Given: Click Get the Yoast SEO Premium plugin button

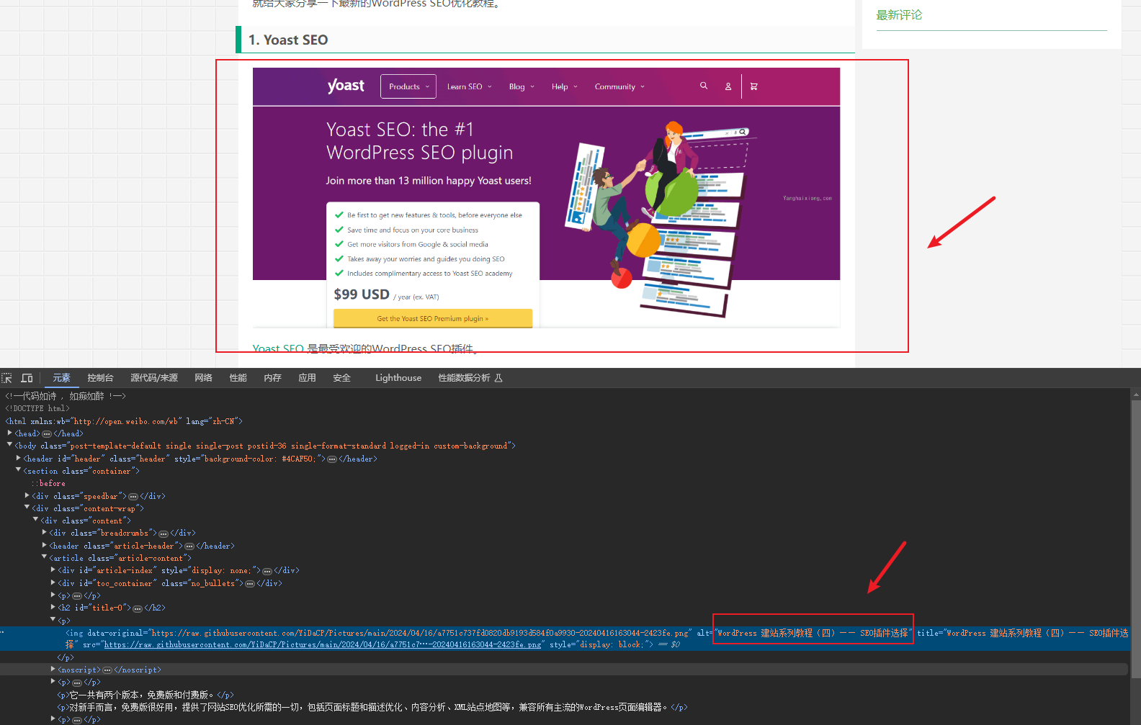Looking at the screenshot, I should (x=433, y=318).
